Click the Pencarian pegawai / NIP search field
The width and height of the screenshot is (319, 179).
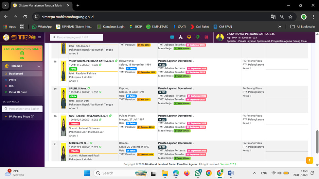(x=77, y=37)
